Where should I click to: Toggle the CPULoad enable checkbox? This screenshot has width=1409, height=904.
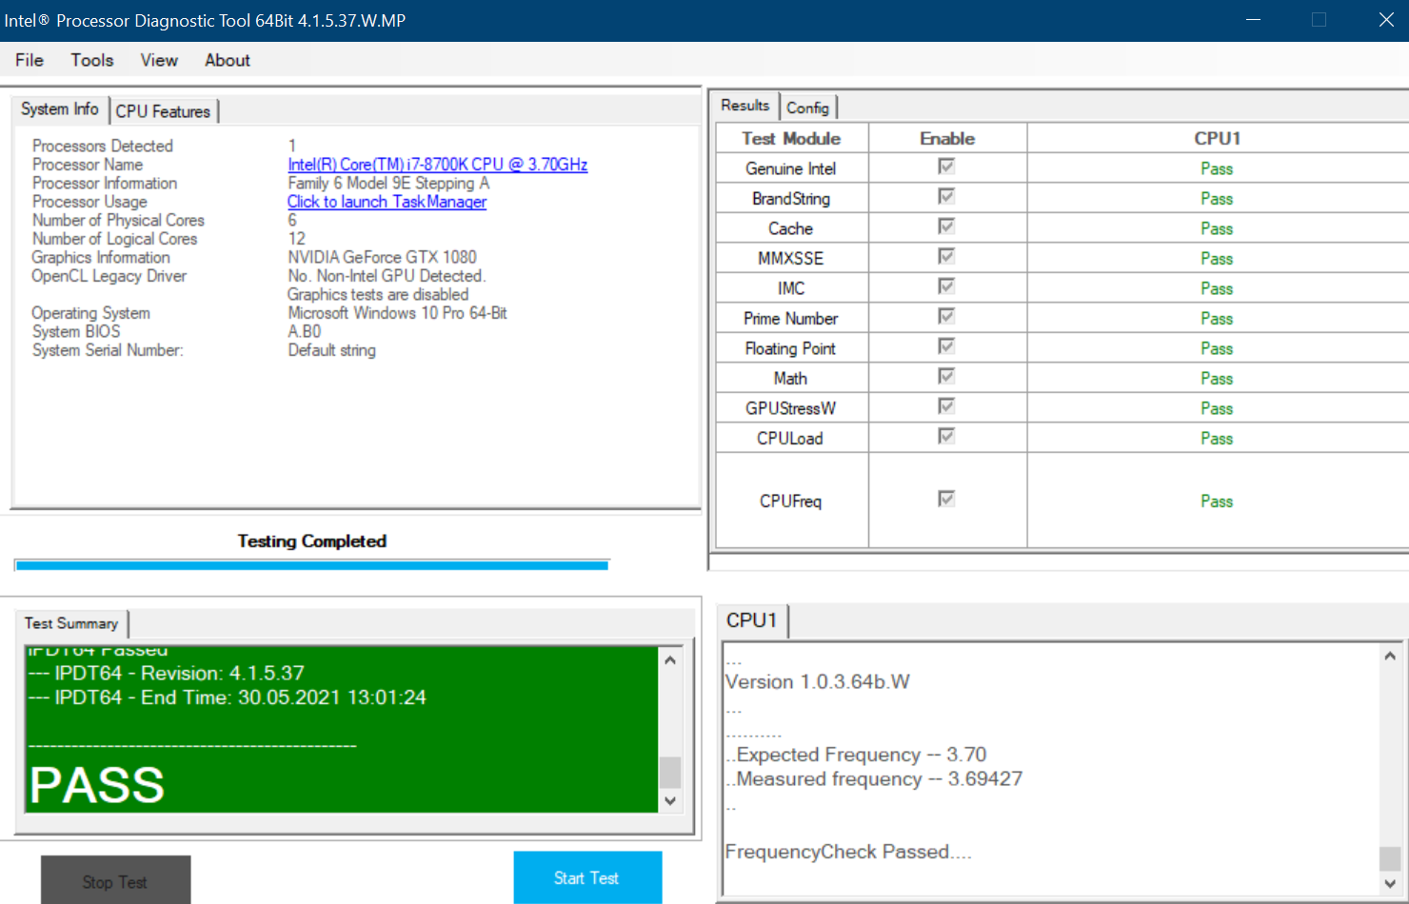(946, 436)
